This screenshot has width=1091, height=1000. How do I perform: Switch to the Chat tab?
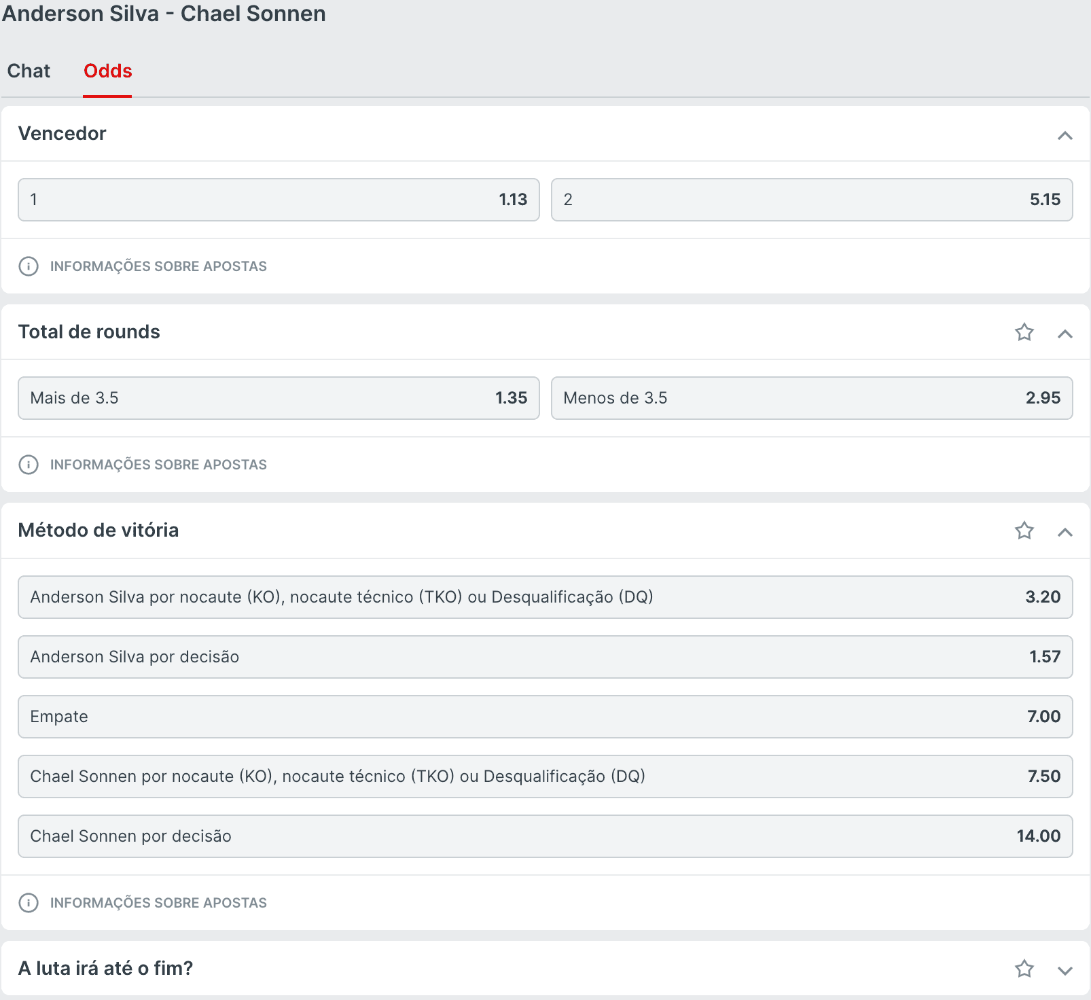coord(29,71)
